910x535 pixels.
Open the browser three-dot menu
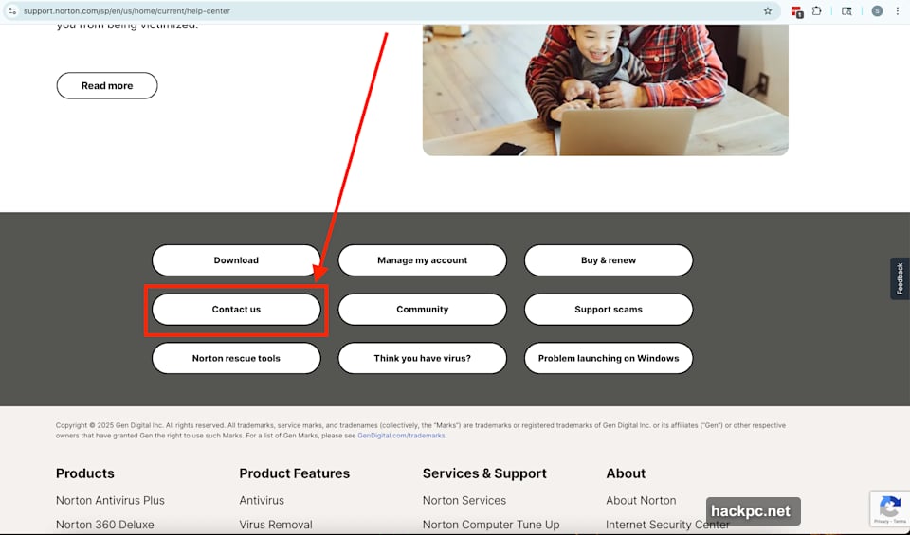(898, 11)
